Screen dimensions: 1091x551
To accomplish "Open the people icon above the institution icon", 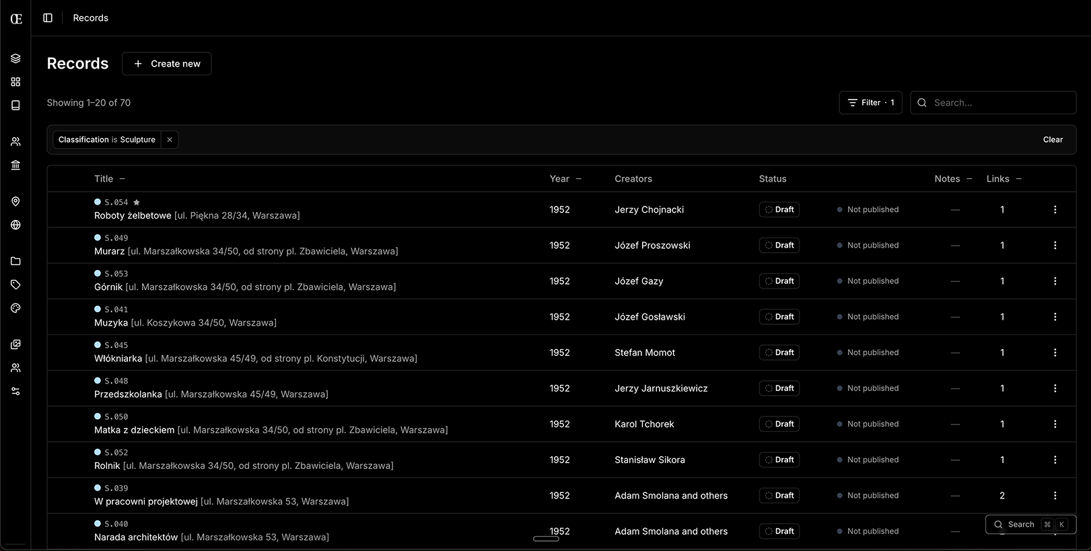I will [15, 142].
